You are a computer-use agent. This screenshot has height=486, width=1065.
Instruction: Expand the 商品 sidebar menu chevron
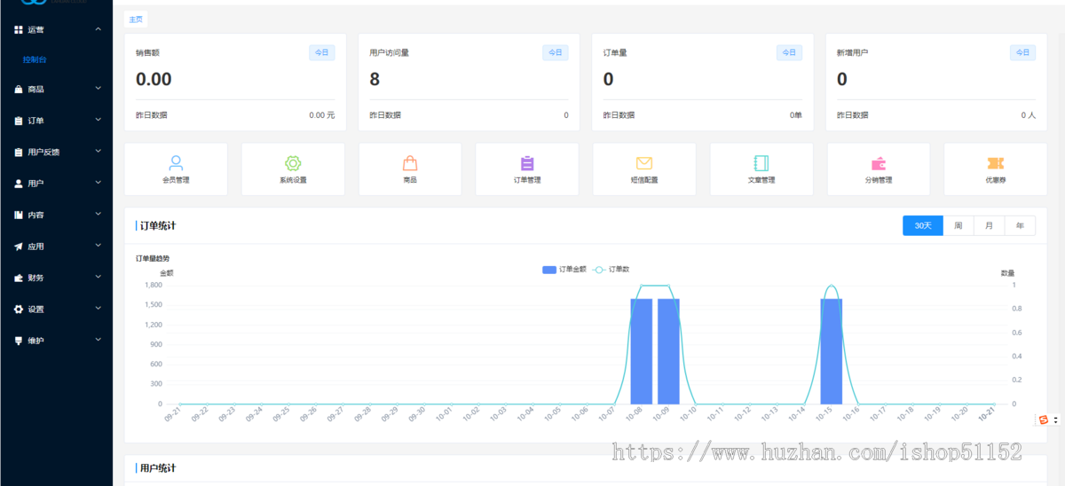click(98, 89)
